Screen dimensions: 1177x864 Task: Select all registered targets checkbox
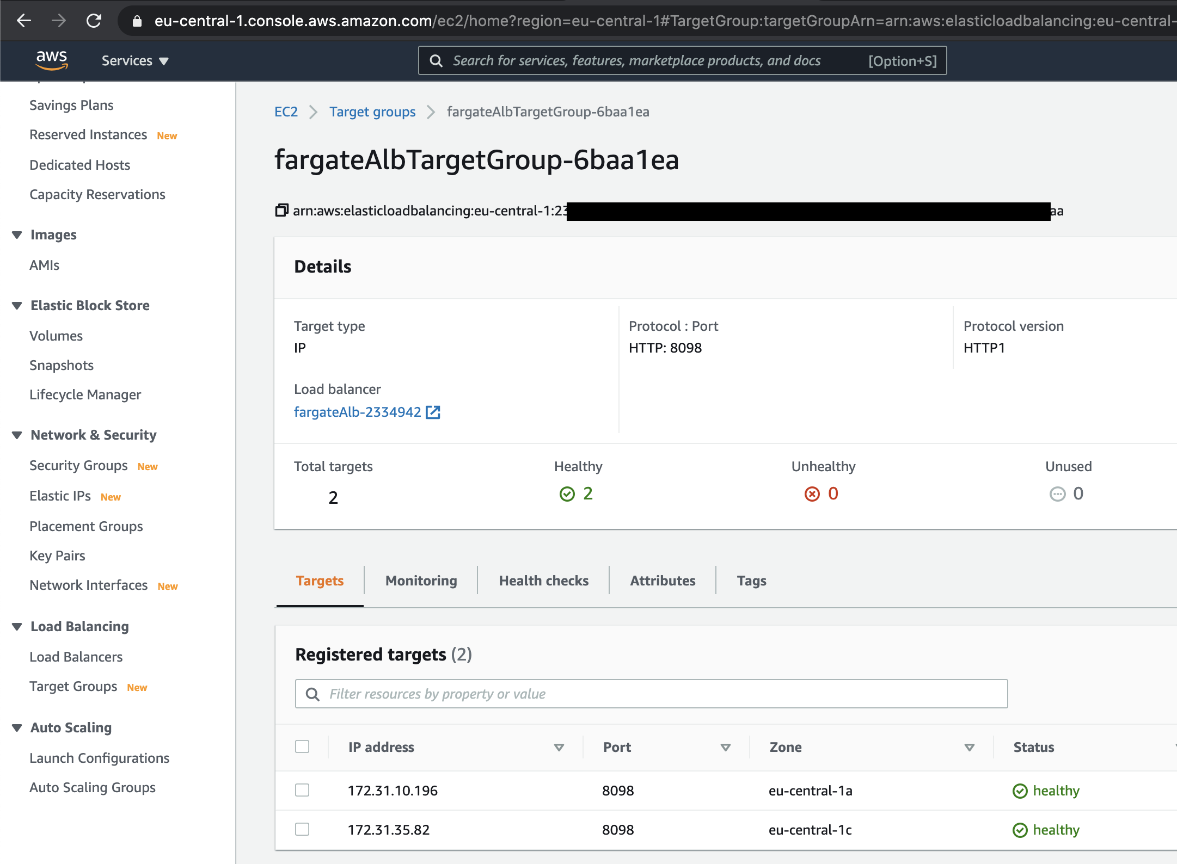302,746
